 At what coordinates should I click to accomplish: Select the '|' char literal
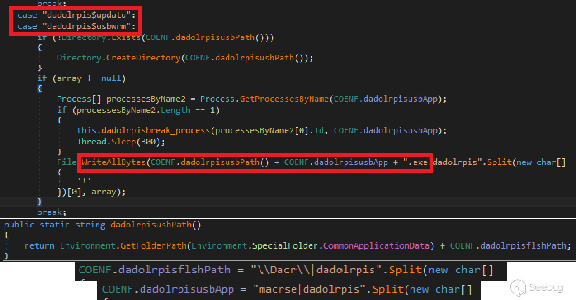pyautogui.click(x=84, y=181)
